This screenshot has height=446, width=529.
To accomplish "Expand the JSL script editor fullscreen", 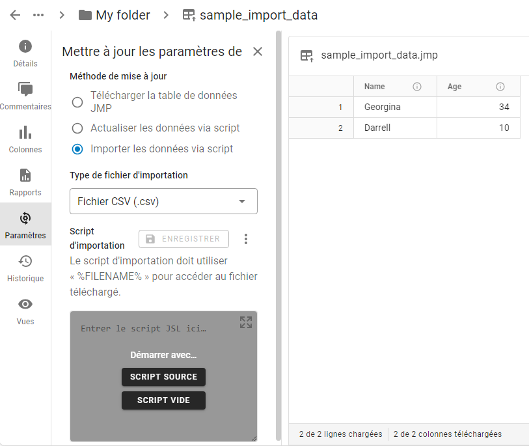I will (245, 322).
